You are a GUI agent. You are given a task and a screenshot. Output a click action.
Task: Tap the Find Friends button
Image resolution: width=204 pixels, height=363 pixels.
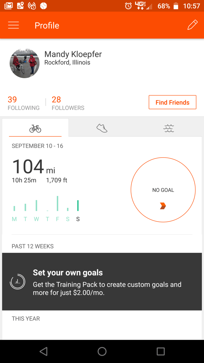pos(172,102)
